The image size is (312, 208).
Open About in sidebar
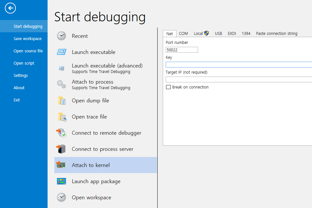tap(24, 88)
